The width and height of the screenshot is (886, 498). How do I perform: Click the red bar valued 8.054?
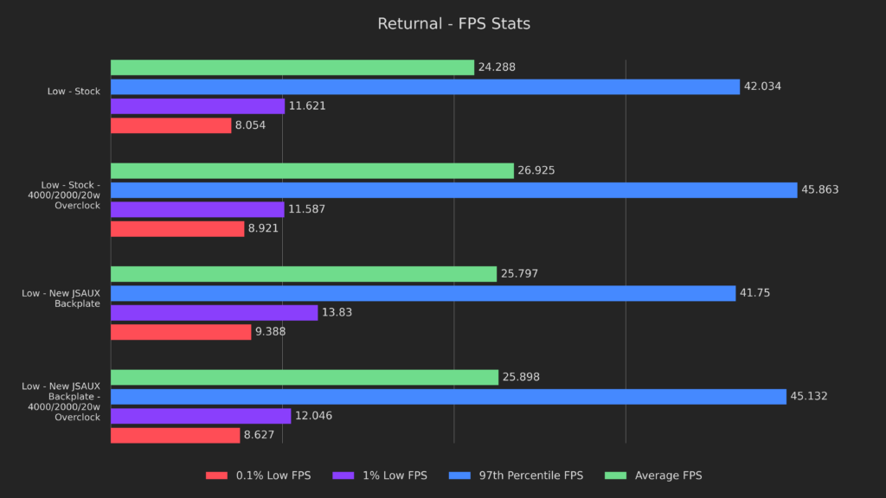coord(170,125)
